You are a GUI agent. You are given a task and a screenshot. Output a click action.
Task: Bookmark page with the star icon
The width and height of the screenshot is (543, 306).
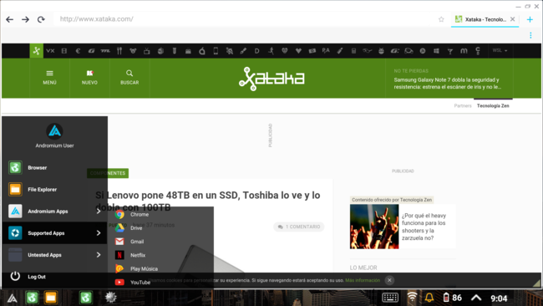[441, 19]
